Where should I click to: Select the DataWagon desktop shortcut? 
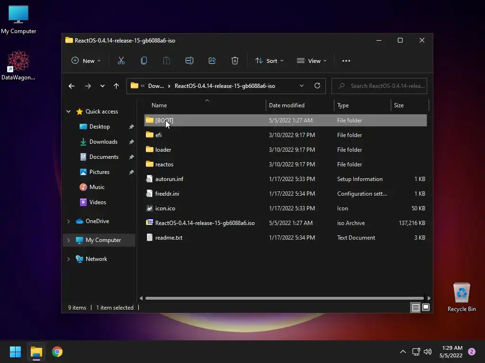coord(18,65)
